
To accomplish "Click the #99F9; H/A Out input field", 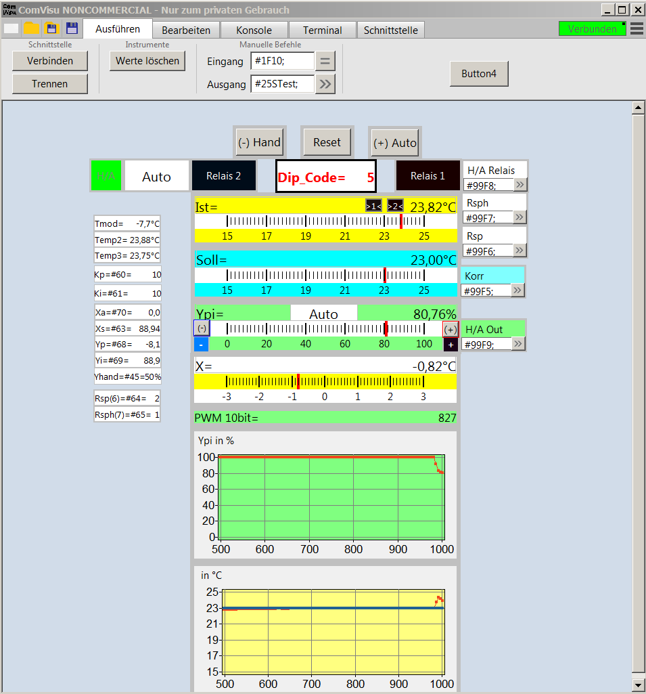I will pos(486,345).
